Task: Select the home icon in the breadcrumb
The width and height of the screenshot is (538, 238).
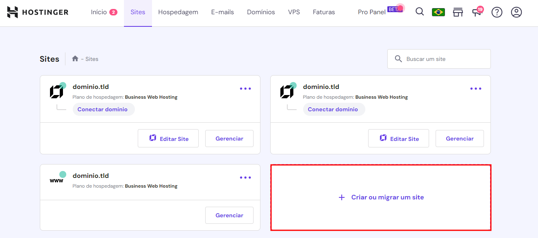Action: point(75,58)
